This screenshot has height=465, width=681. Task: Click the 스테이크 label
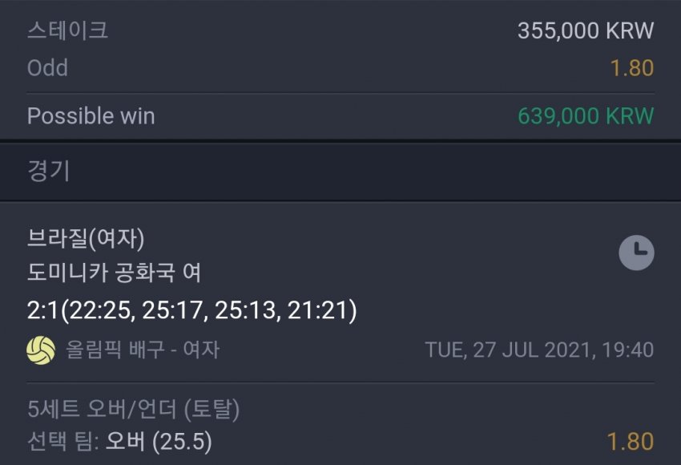coord(67,31)
